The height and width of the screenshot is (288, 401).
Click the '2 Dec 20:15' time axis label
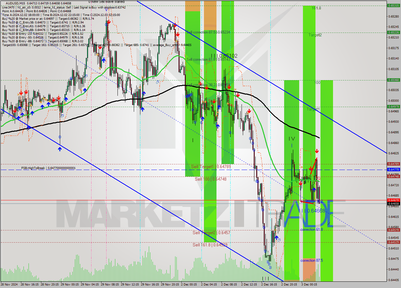[x=289, y=285]
